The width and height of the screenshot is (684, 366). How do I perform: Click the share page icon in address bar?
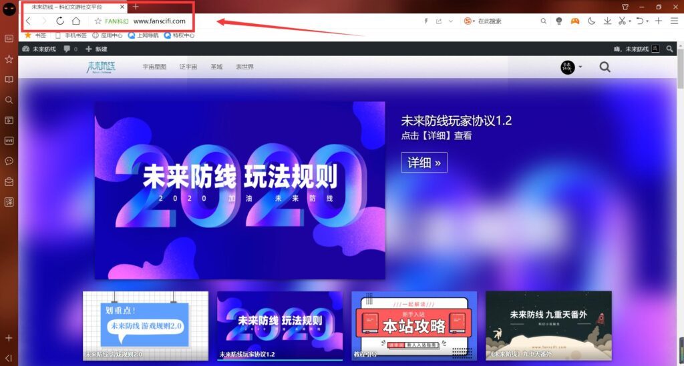pos(439,21)
